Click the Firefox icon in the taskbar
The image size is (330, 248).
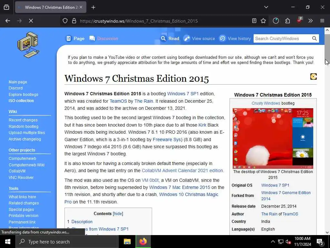pos(143,242)
